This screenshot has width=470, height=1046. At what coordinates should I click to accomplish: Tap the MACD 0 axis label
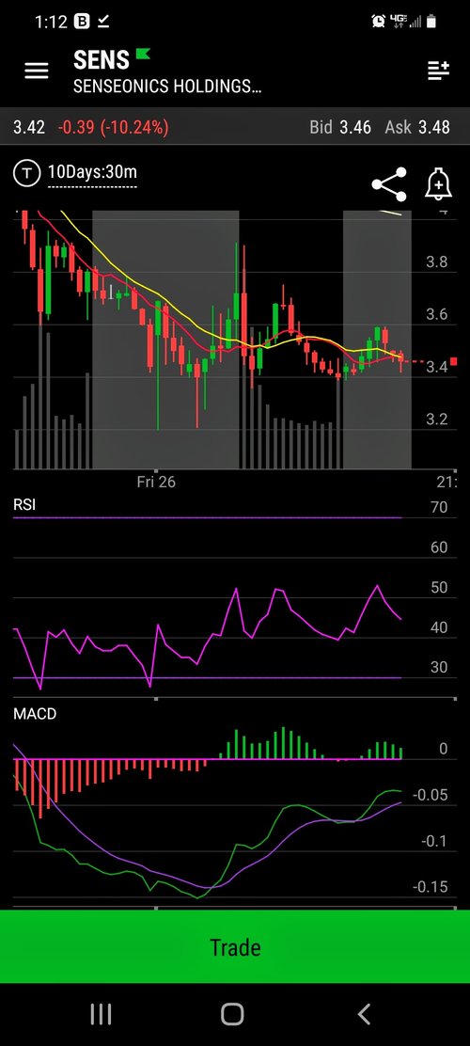pyautogui.click(x=444, y=749)
